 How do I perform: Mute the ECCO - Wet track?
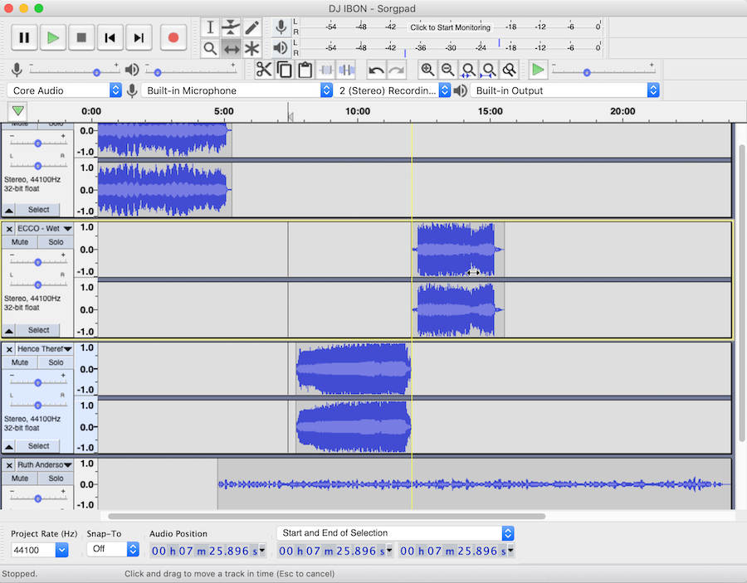20,242
